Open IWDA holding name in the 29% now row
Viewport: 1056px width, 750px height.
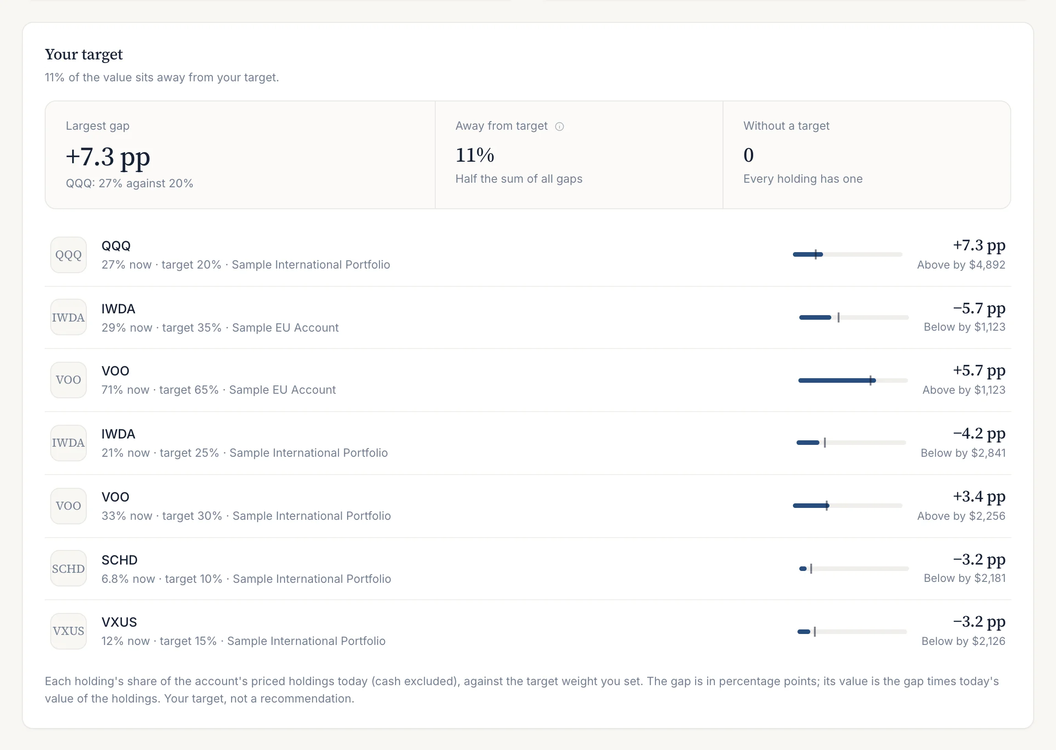118,309
